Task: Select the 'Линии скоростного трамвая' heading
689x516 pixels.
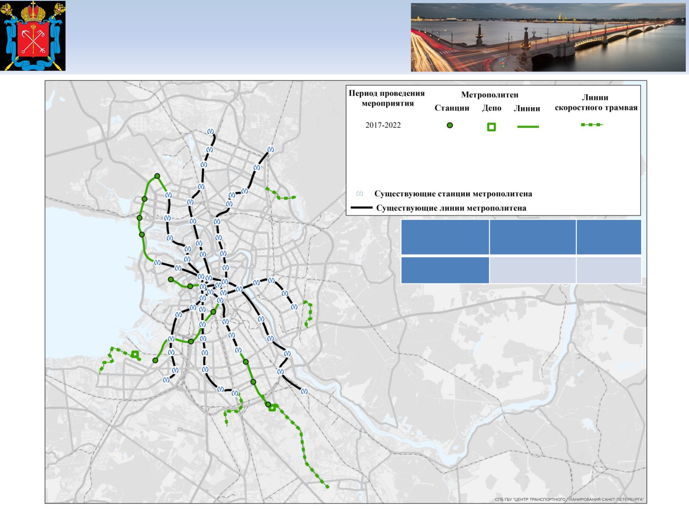Action: pyautogui.click(x=596, y=102)
